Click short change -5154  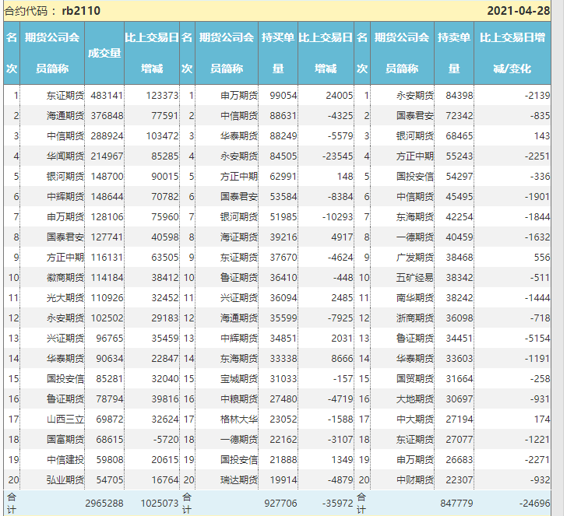pyautogui.click(x=537, y=339)
